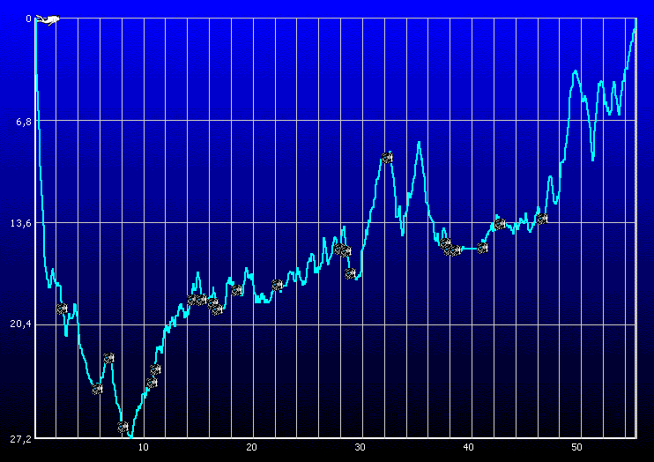654x462 pixels.
Task: Open the first photo marker near minute 2.5
Action: click(63, 309)
